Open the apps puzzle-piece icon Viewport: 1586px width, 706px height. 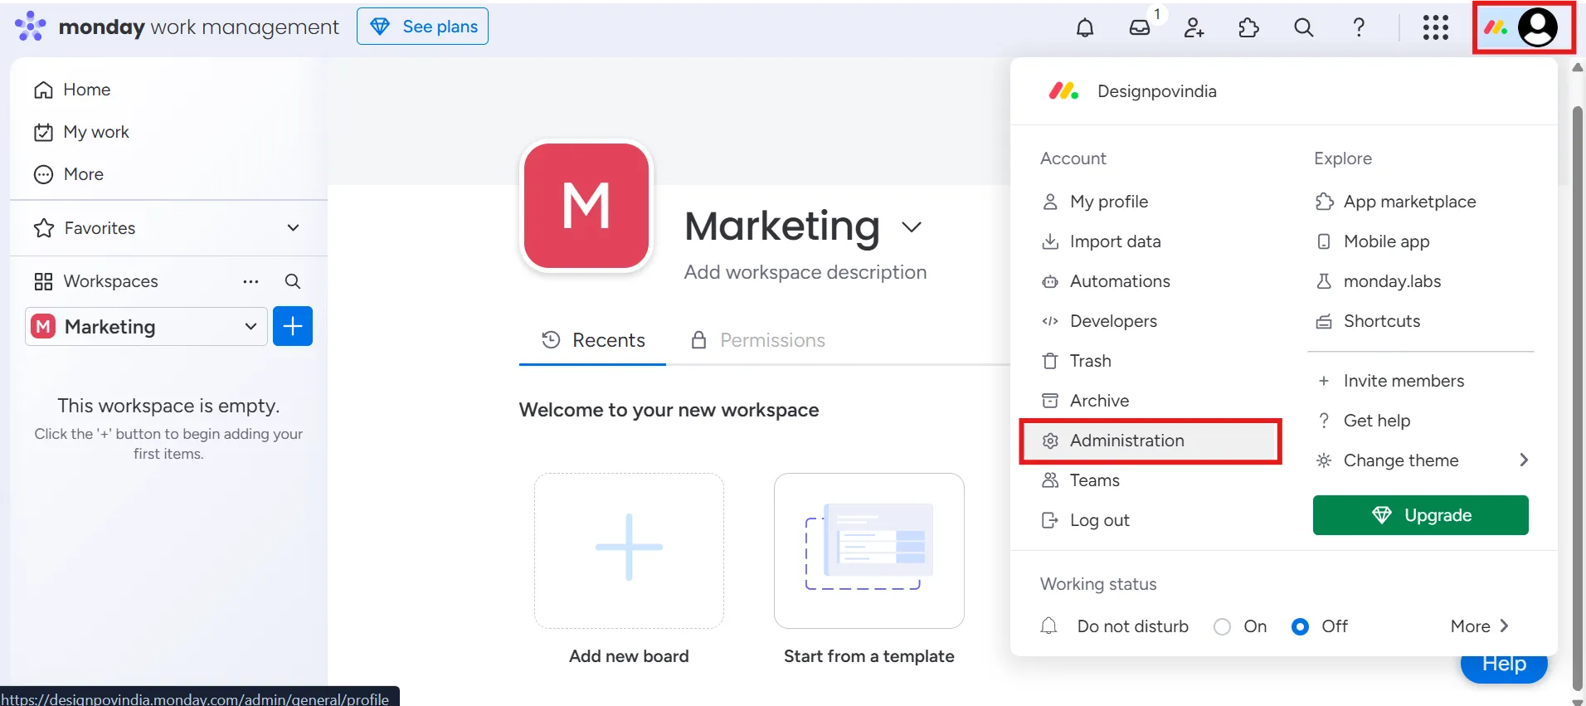[1248, 27]
